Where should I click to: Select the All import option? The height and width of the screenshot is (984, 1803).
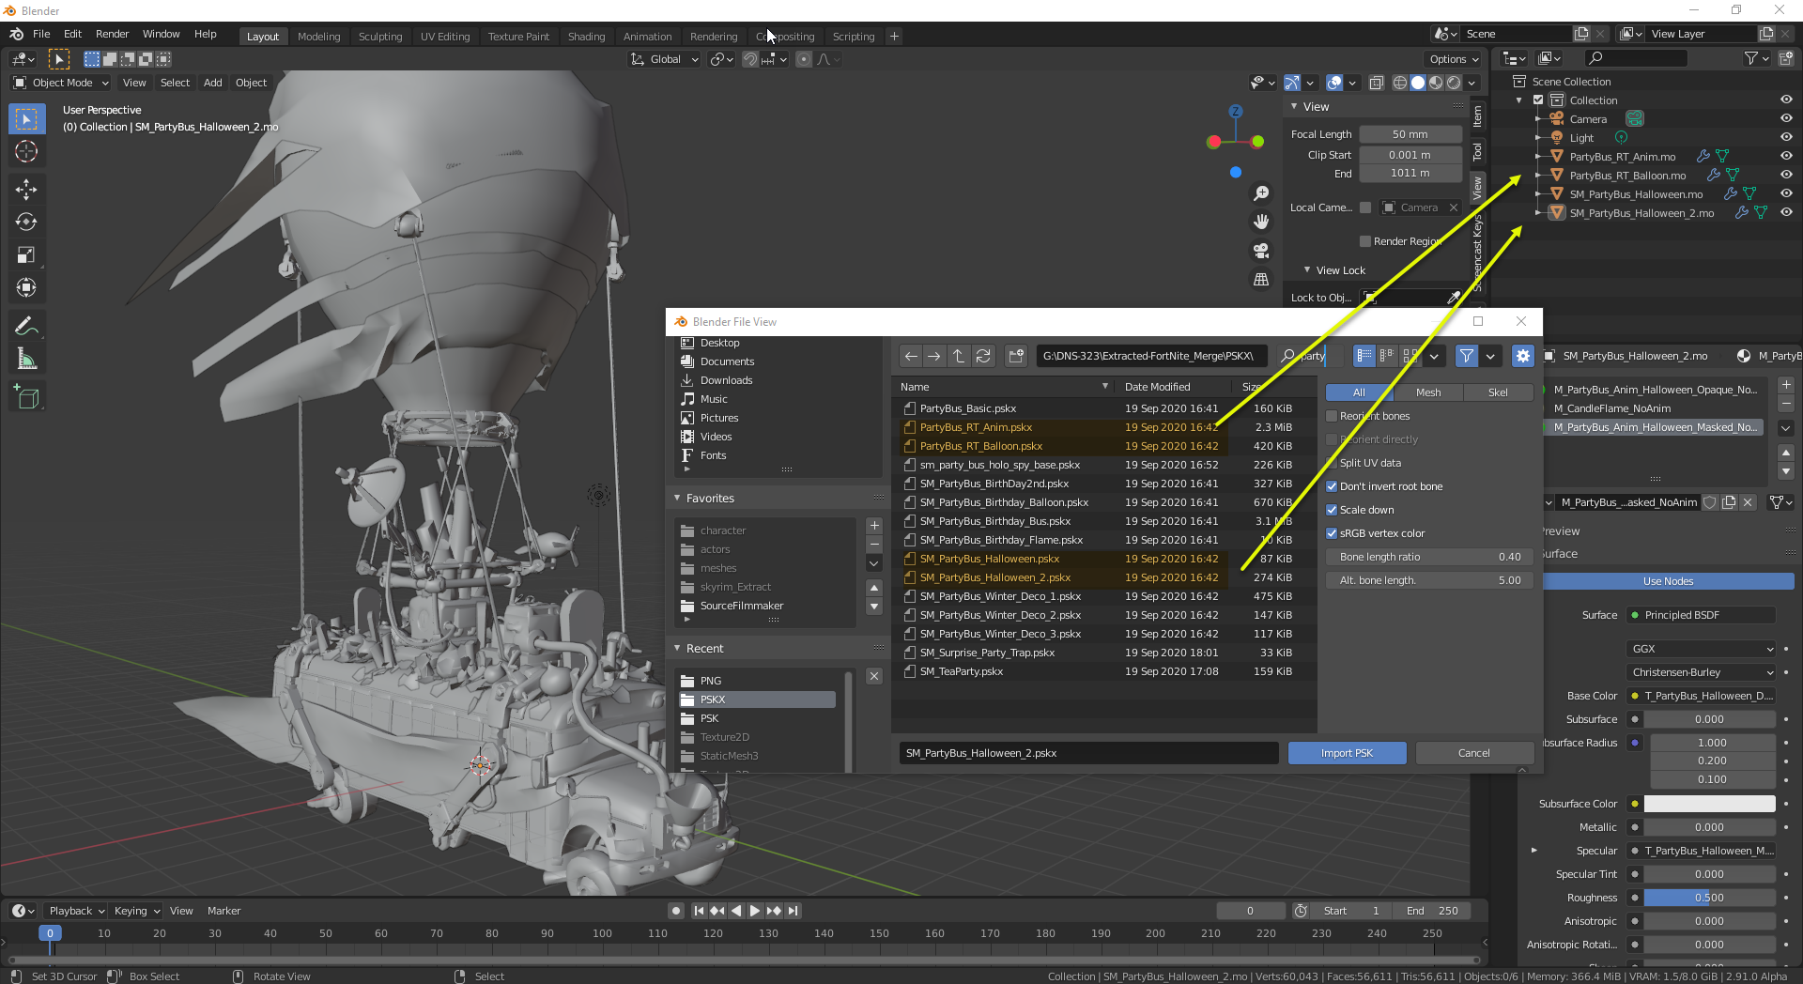tap(1359, 392)
